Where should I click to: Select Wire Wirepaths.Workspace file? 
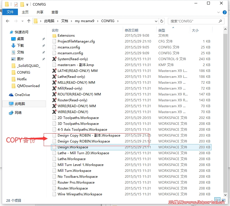click(80, 194)
